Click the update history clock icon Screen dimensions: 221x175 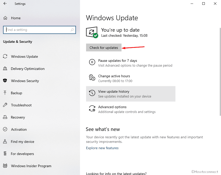(92, 93)
